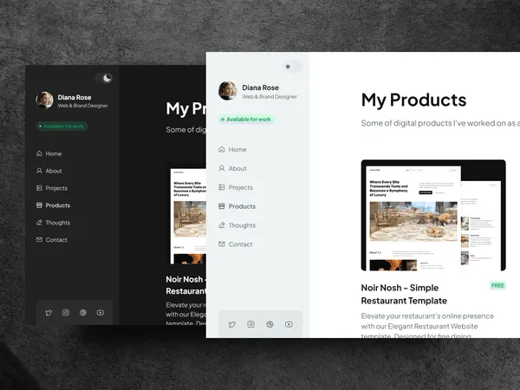Click Available for work badge, light window
Screen dimensions: 520x390
coord(246,119)
